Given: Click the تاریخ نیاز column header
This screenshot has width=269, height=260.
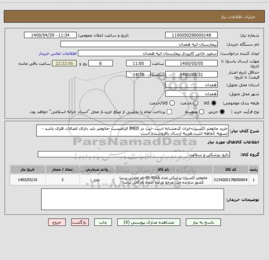Looking at the screenshot, I should pyautogui.click(x=28, y=169).
